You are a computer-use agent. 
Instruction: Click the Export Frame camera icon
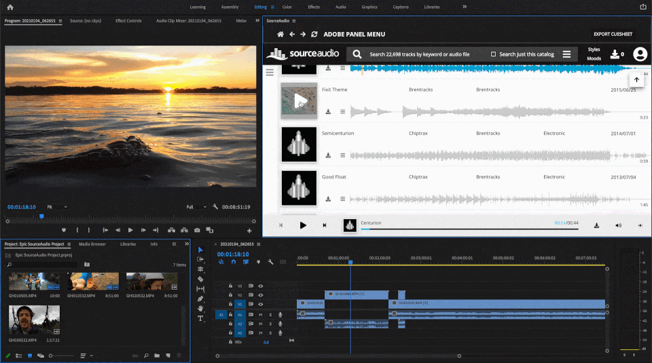(x=197, y=230)
